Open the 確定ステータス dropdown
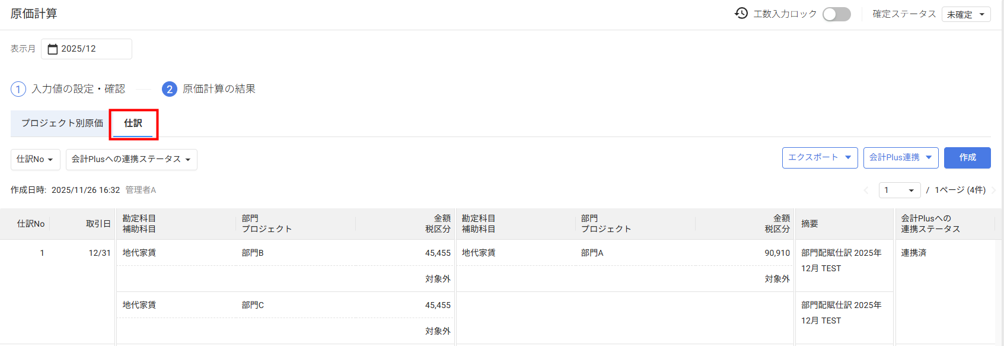 (x=965, y=14)
